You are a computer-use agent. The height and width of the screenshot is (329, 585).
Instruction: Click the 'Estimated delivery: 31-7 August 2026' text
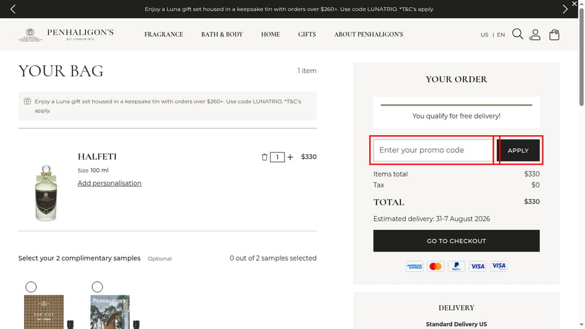[x=431, y=219]
